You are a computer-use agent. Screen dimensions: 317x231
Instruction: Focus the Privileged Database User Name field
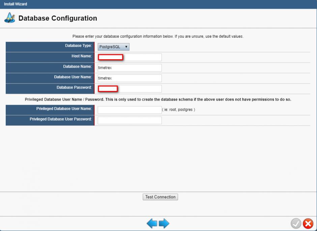pos(130,110)
